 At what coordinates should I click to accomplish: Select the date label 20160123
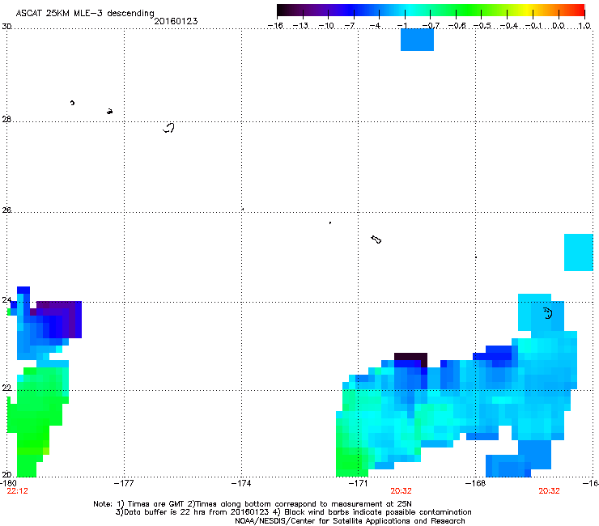tap(176, 21)
